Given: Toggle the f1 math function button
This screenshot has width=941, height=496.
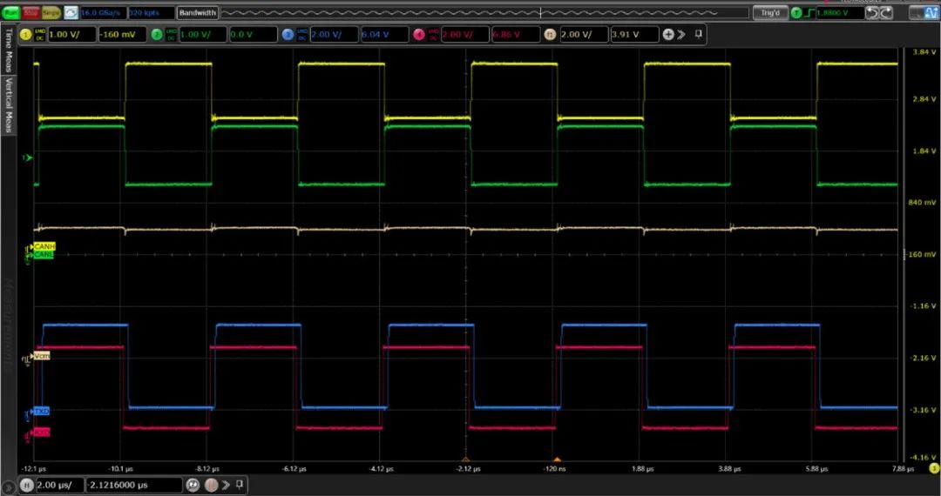Looking at the screenshot, I should [550, 35].
